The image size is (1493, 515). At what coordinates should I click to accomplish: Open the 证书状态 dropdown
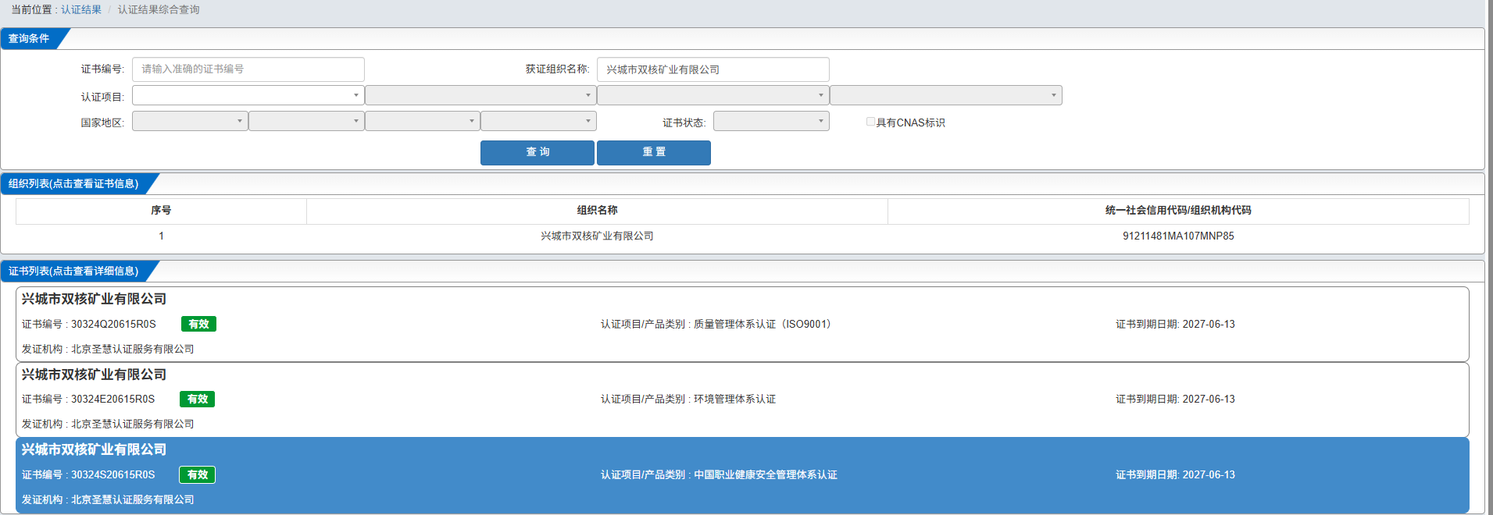[771, 121]
